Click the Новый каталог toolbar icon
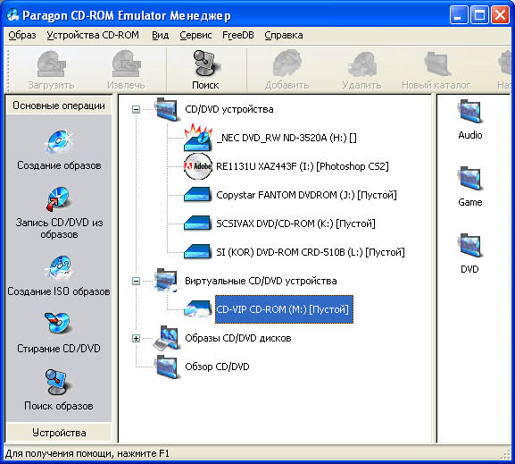Image resolution: width=515 pixels, height=464 pixels. point(436,63)
